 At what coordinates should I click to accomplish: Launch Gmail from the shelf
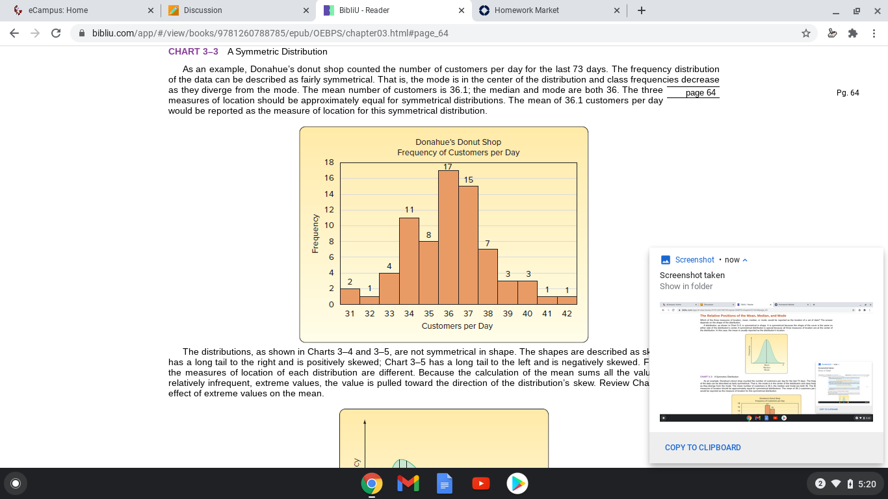[x=408, y=483]
